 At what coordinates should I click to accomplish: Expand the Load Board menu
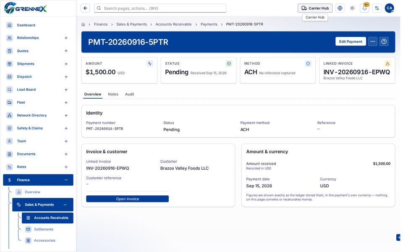(x=66, y=90)
